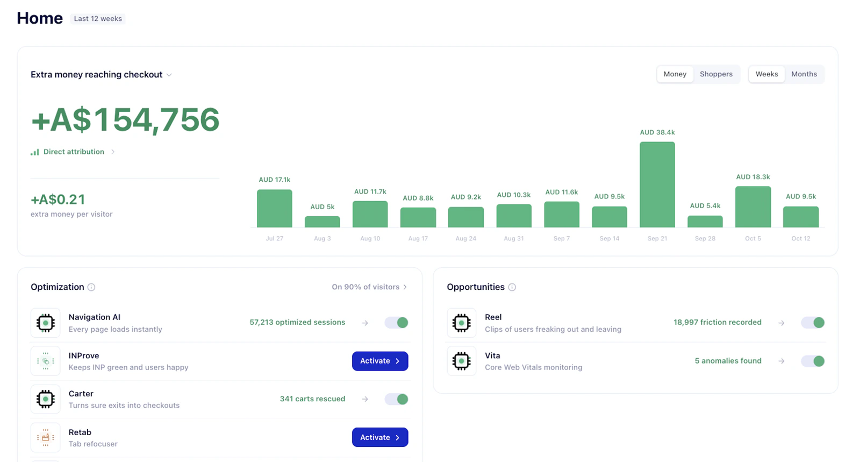The width and height of the screenshot is (860, 462).
Task: Click the Reel chip icon
Action: point(462,323)
